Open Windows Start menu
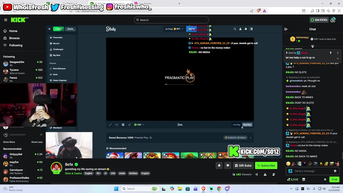343x193 pixels. (116, 189)
